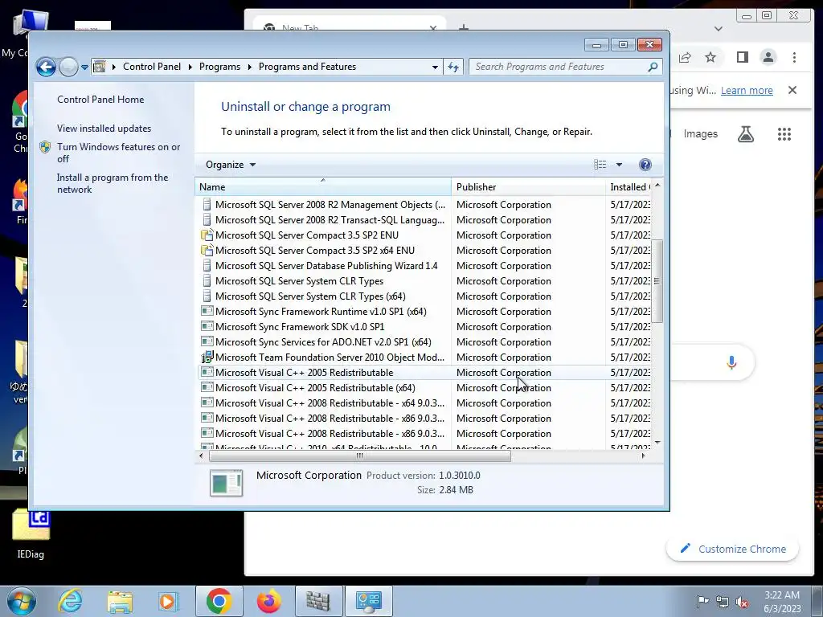Sort list by Installed On column
Viewport: 823px width, 617px height.
pos(629,186)
